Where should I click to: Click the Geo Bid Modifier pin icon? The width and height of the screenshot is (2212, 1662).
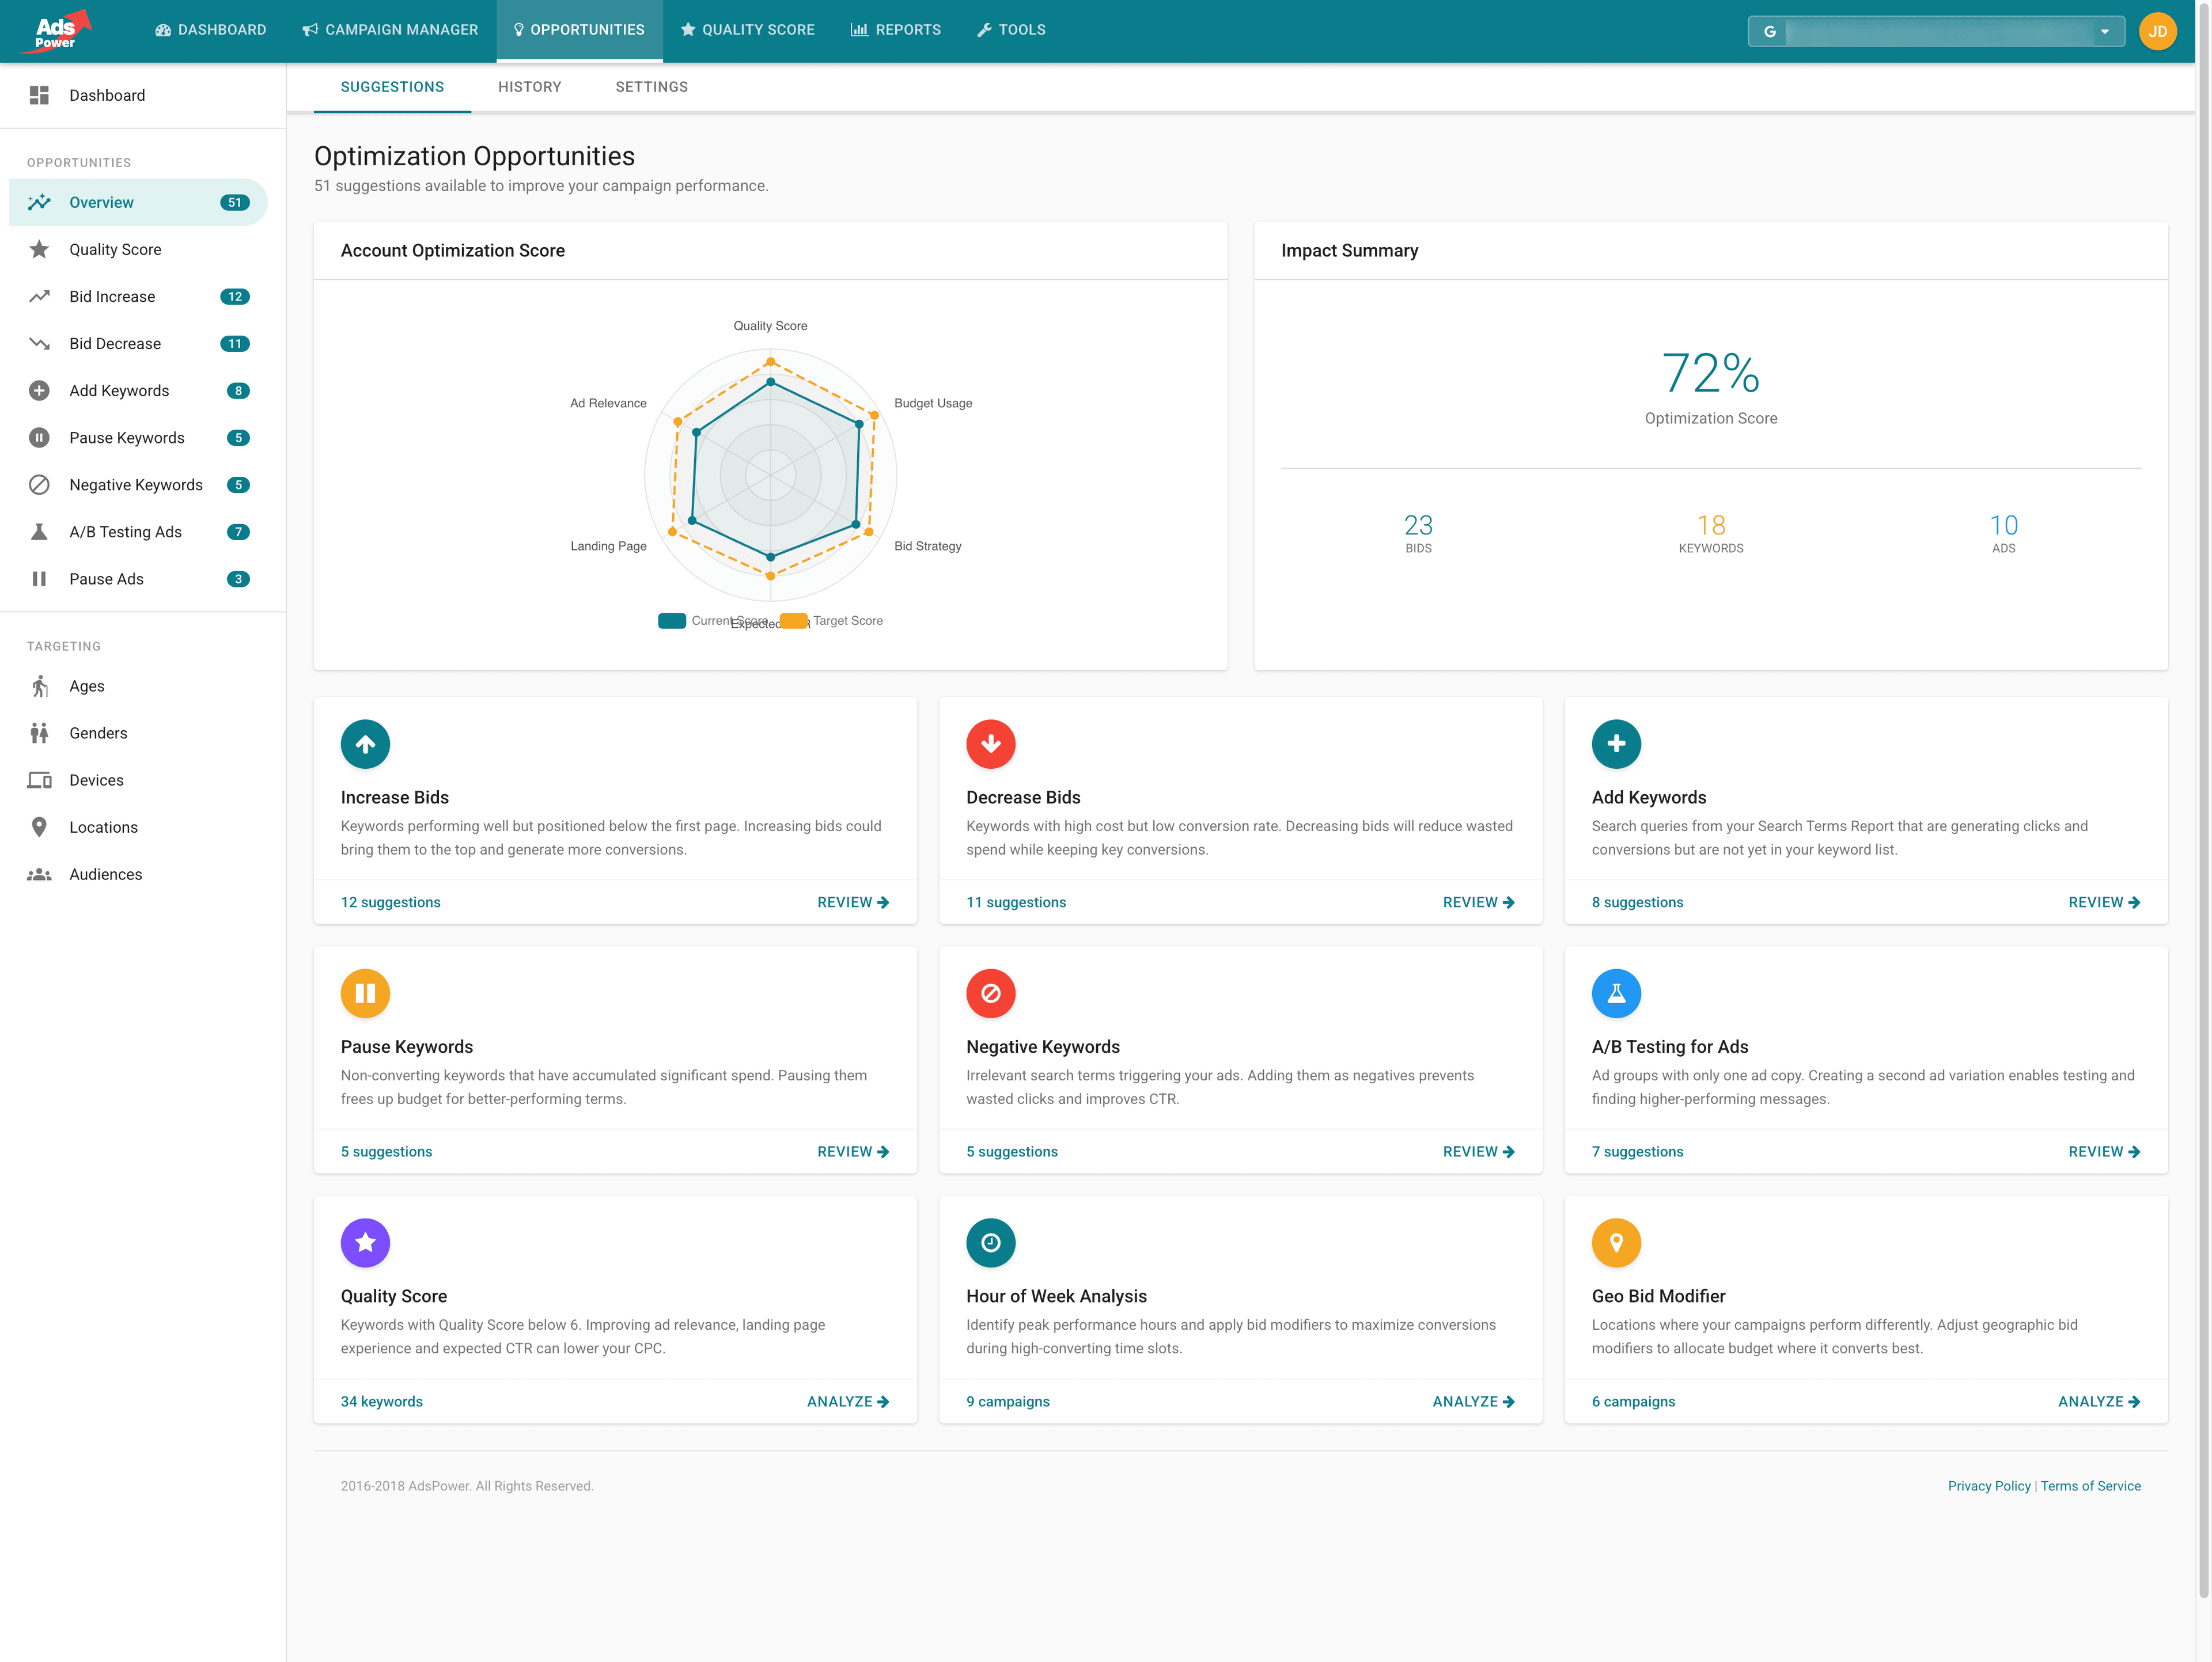(1615, 1242)
